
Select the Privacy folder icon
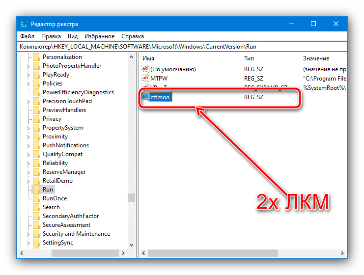pyautogui.click(x=36, y=118)
